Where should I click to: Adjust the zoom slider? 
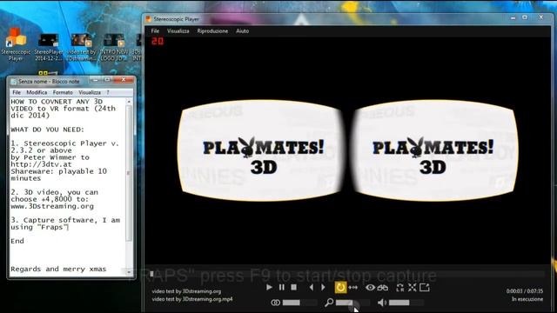(x=352, y=303)
